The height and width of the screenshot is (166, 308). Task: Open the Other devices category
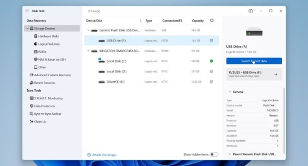click(x=42, y=67)
